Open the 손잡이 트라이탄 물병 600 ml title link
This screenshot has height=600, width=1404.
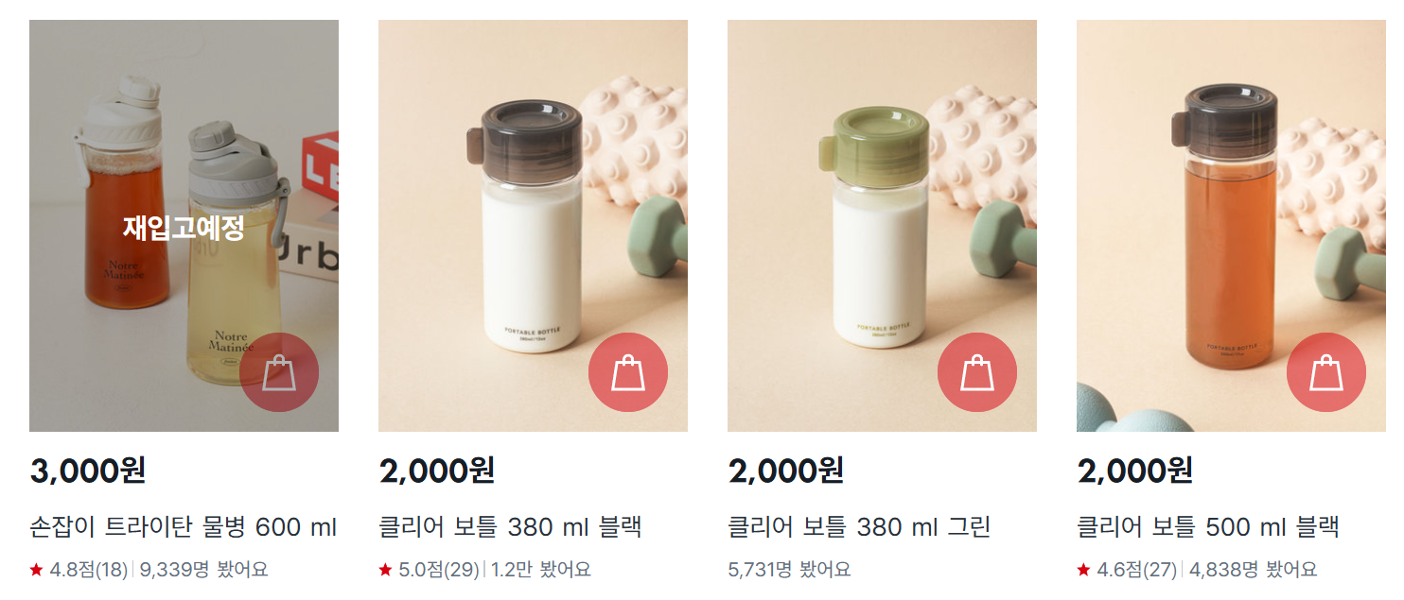click(184, 527)
